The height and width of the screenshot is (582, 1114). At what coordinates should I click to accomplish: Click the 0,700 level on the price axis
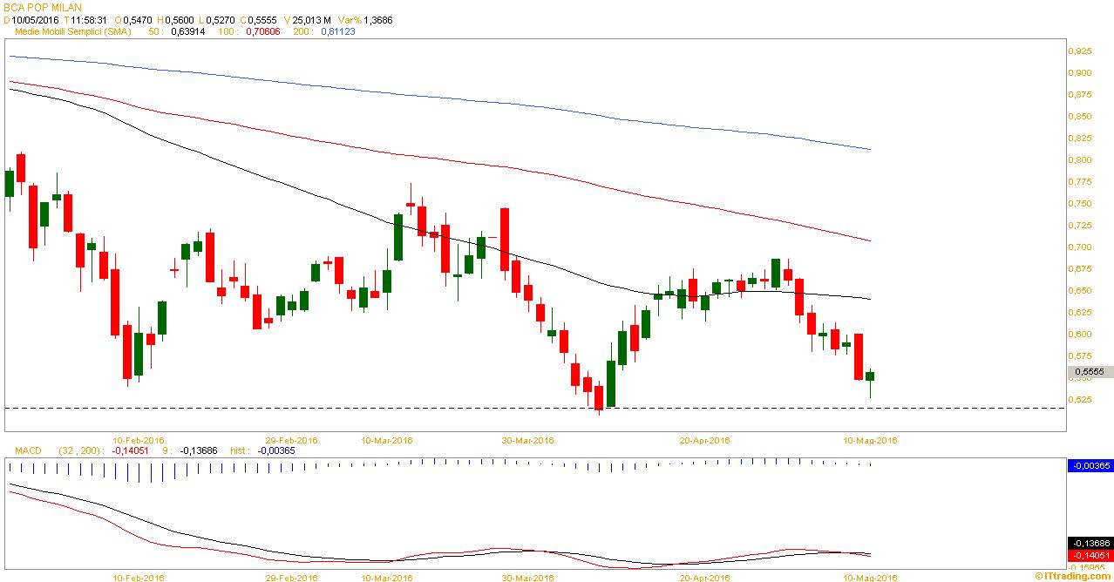pyautogui.click(x=1080, y=247)
